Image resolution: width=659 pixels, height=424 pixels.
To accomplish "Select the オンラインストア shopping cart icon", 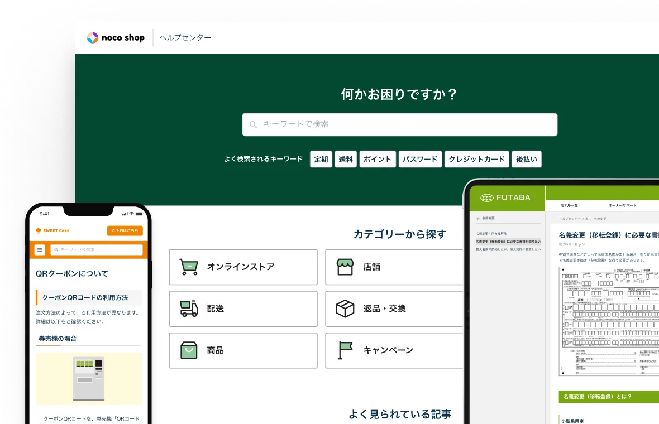I will tap(188, 267).
